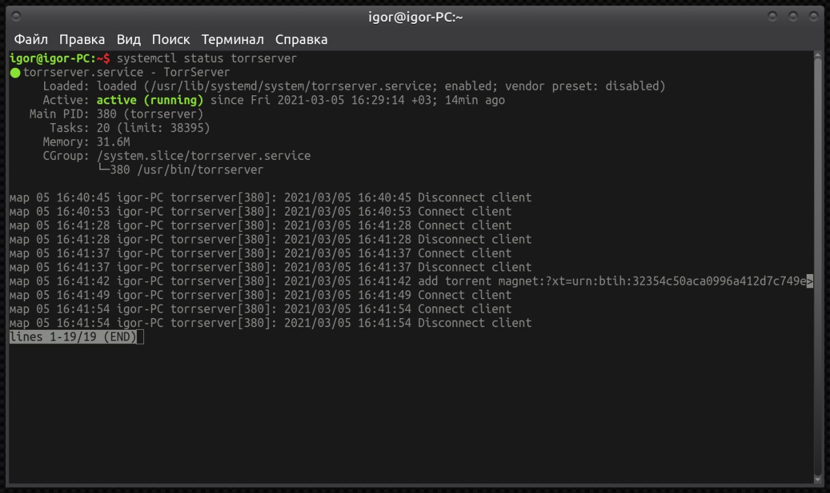Screen dimensions: 830x493
Task: Click the green status dot before torrserver.service
Action: [16, 73]
